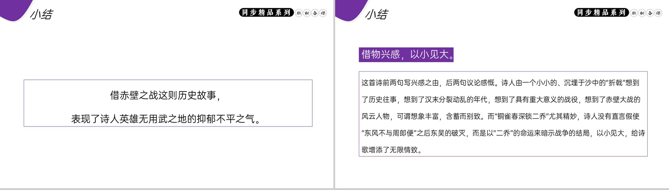Click the "轻松备课" circle icons on the 借赤壁之战 slide
The image size is (669, 190).
[311, 13]
